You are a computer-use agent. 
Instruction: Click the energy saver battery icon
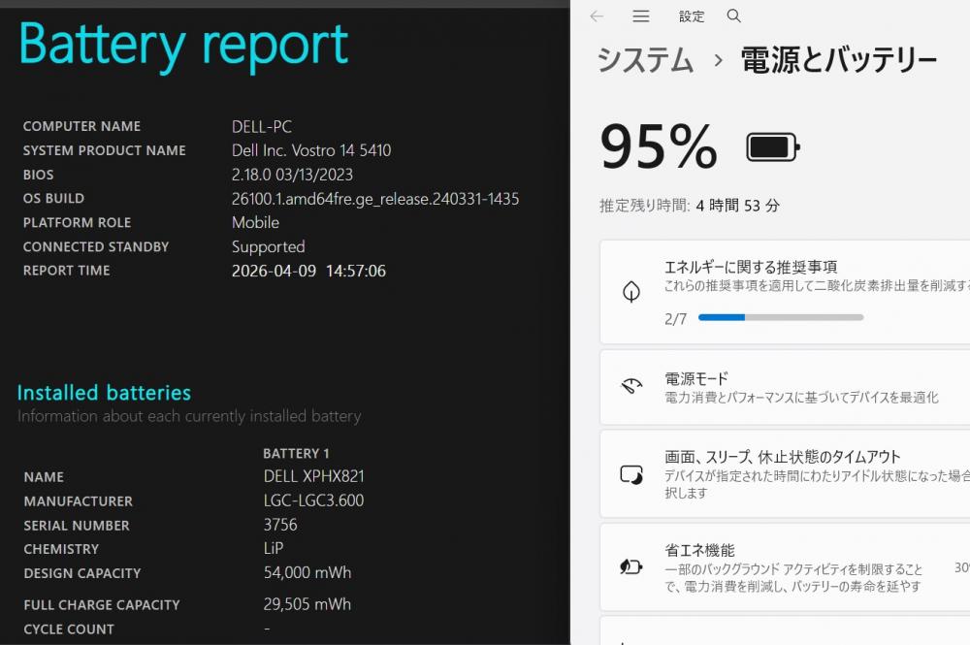coord(631,566)
